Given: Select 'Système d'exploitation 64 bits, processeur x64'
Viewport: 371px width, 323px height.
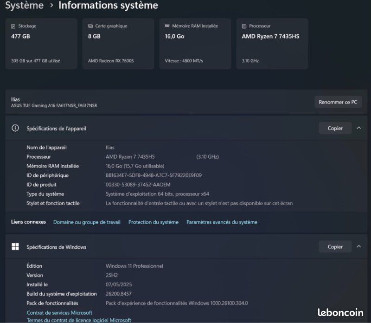Looking at the screenshot, I should [157, 194].
